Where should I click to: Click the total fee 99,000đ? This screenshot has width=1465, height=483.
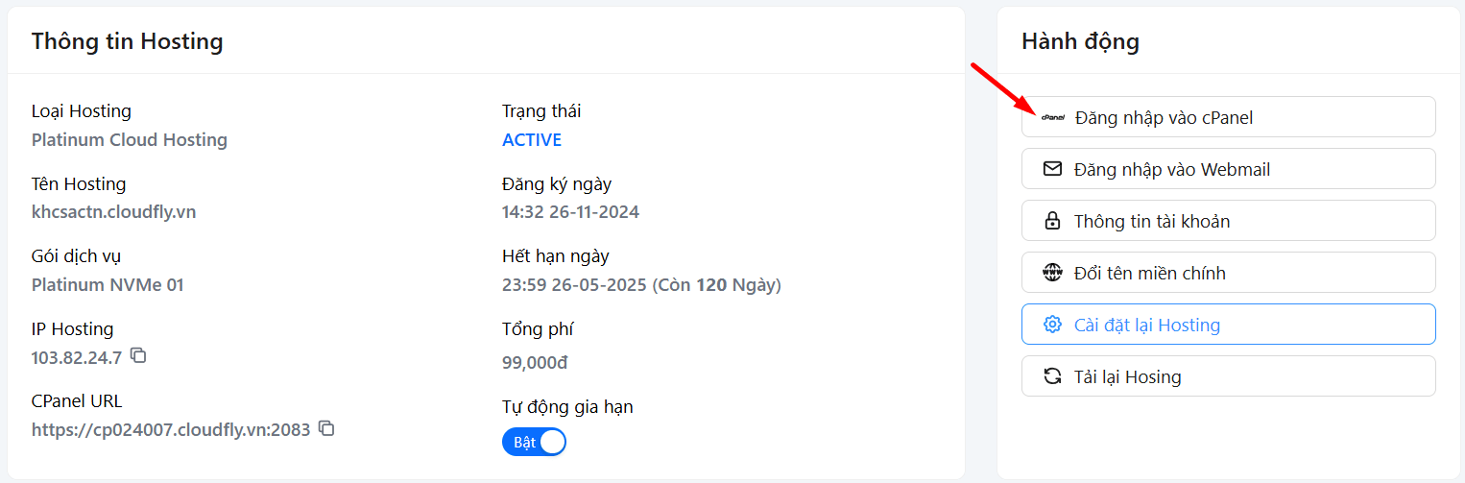pos(535,363)
